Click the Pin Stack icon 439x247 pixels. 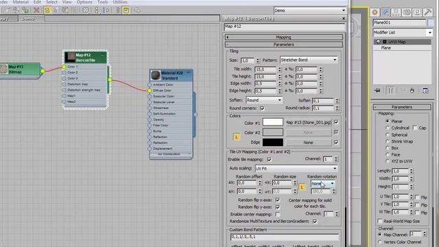(377, 91)
